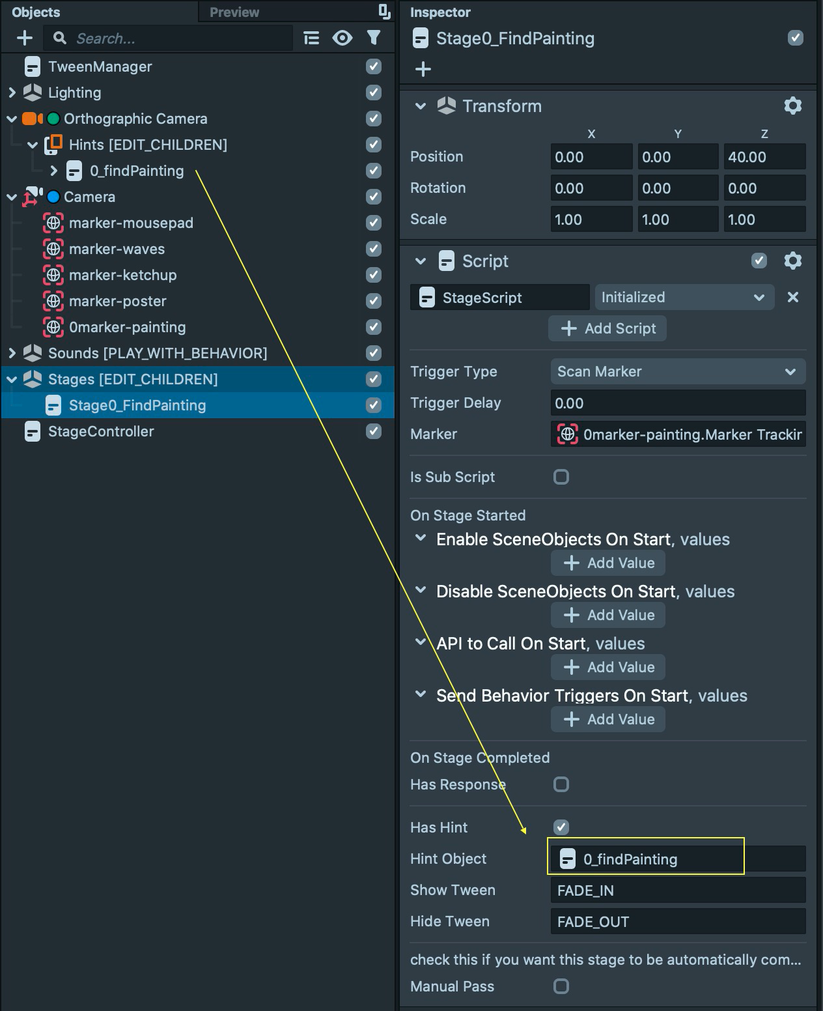Remove StageScript with the X icon
This screenshot has height=1011, width=823.
(792, 297)
